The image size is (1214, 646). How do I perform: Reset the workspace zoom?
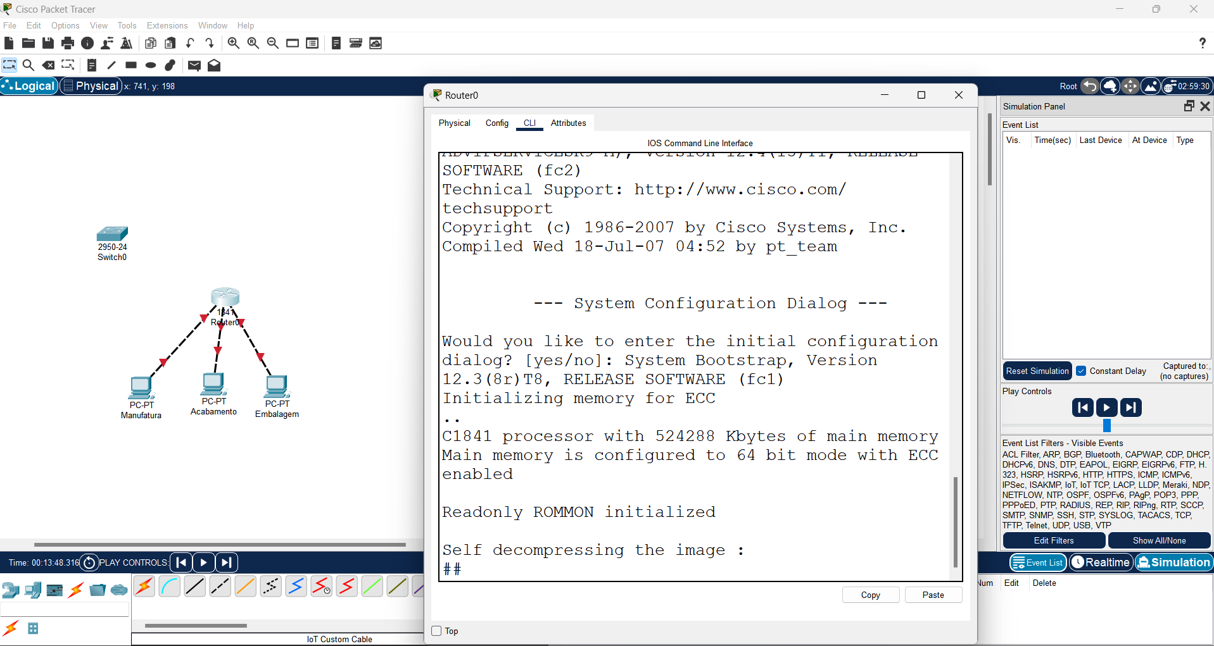253,43
